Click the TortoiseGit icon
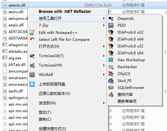167x131 pixels. tap(32, 56)
